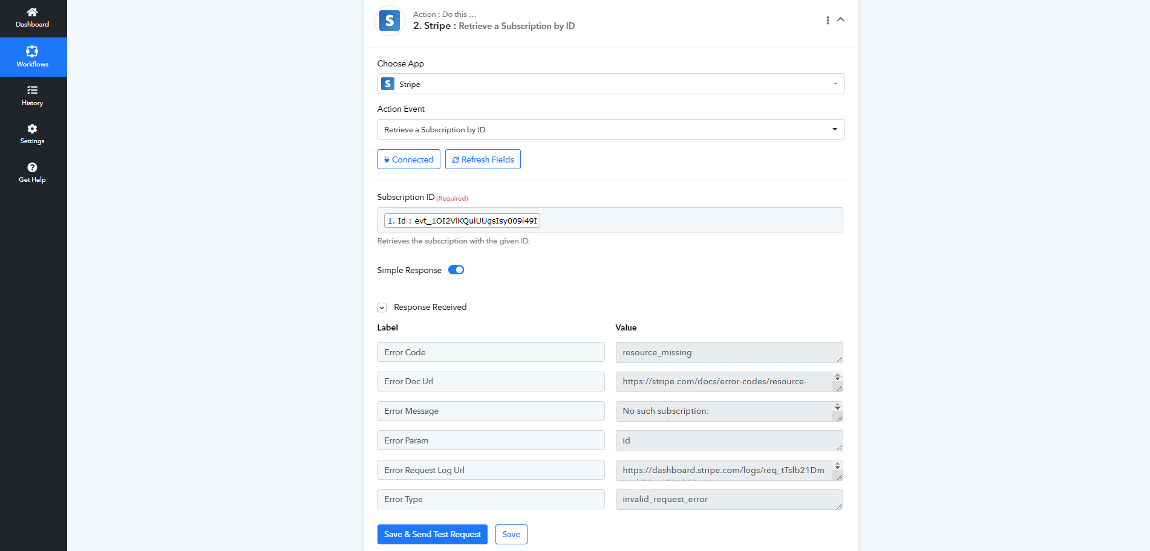Click the Error Param label field
This screenshot has width=1150, height=551.
pos(491,440)
